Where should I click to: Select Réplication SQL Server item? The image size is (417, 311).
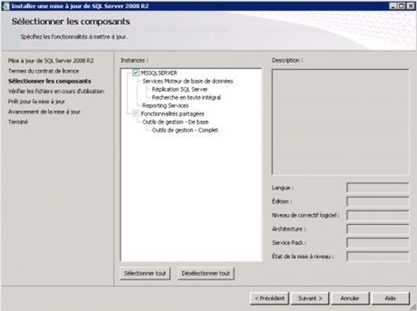180,89
